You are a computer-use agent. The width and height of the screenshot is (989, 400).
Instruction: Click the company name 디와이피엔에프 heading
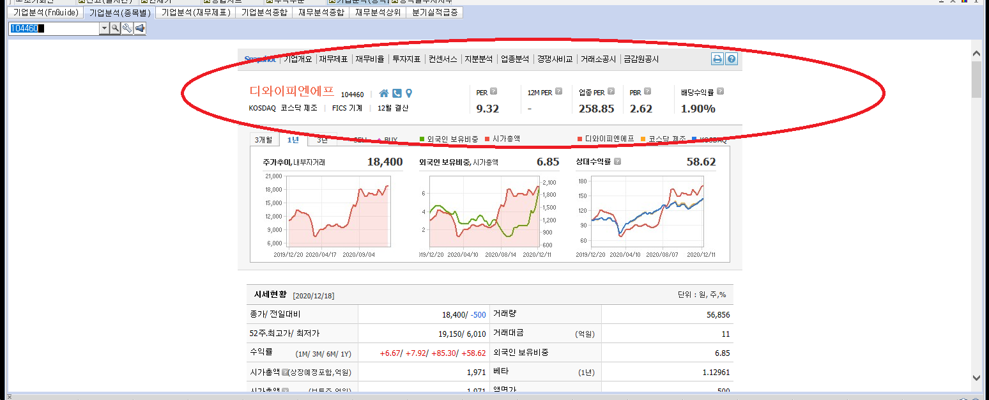coord(291,92)
